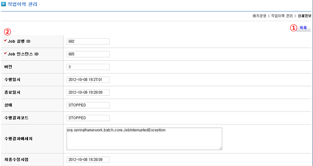
Task: Focus the Job 실행 ID field showing 682
Action: point(88,41)
